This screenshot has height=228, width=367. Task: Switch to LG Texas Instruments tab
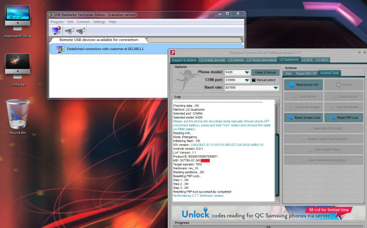pos(261,60)
